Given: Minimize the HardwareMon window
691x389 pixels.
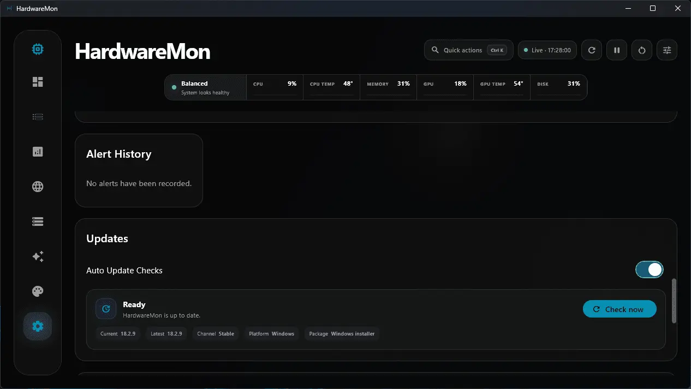Looking at the screenshot, I should point(628,8).
